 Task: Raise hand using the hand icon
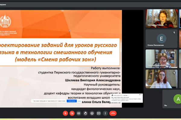coord(85,113)
